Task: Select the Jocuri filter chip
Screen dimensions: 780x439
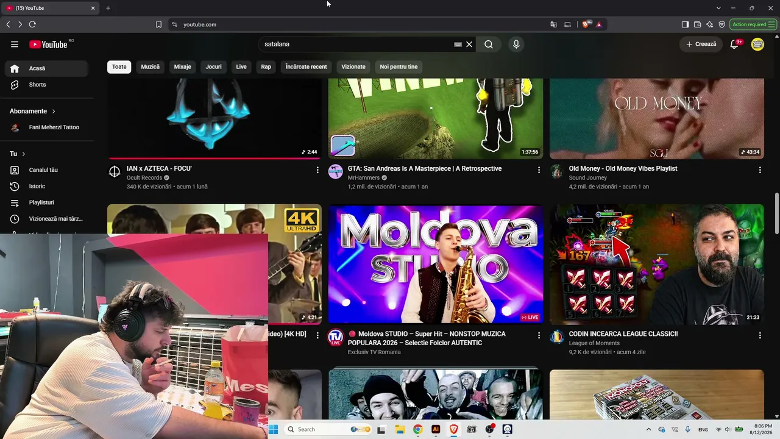Action: point(214,67)
